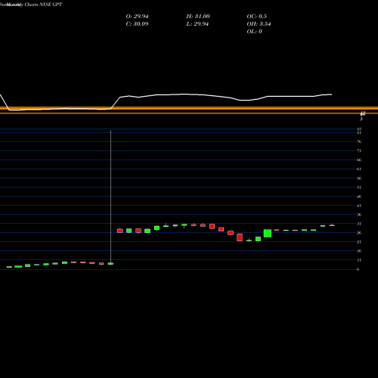Click the '11' price axis label
Viewport: 378px width, 378px height.
click(359, 260)
